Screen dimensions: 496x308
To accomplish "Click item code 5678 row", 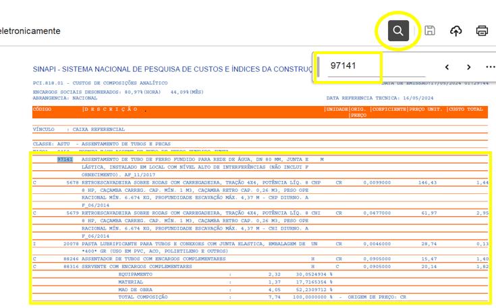I will (72, 182).
